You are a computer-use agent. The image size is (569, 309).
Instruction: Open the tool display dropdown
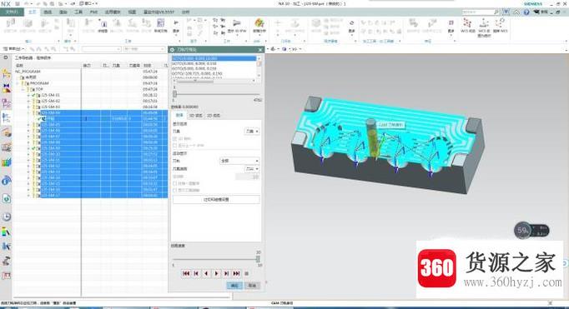(x=252, y=131)
